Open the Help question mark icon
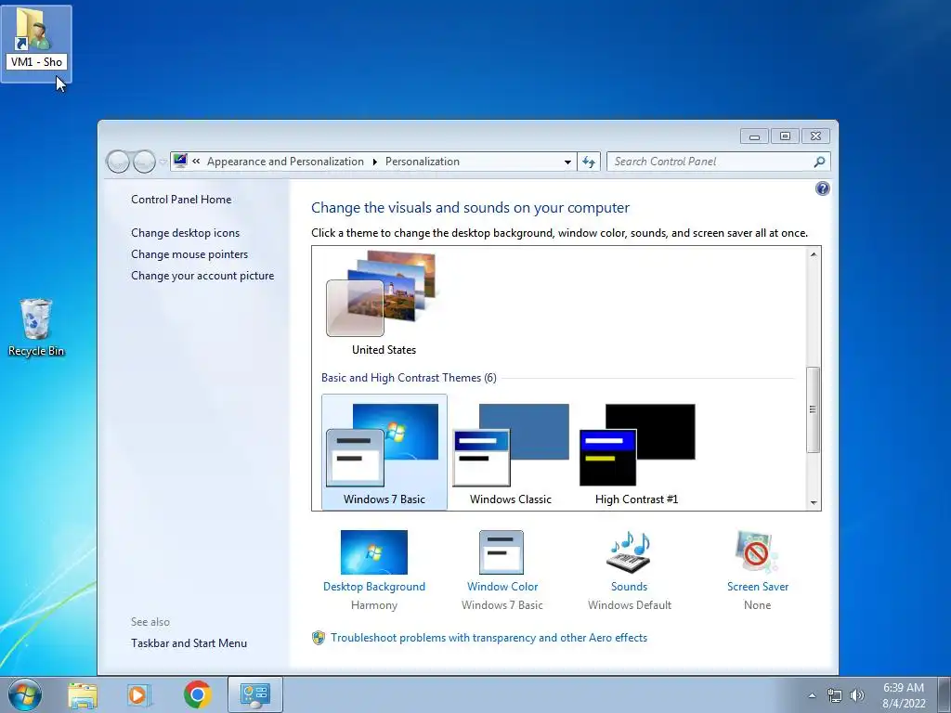This screenshot has height=713, width=951. [x=822, y=188]
